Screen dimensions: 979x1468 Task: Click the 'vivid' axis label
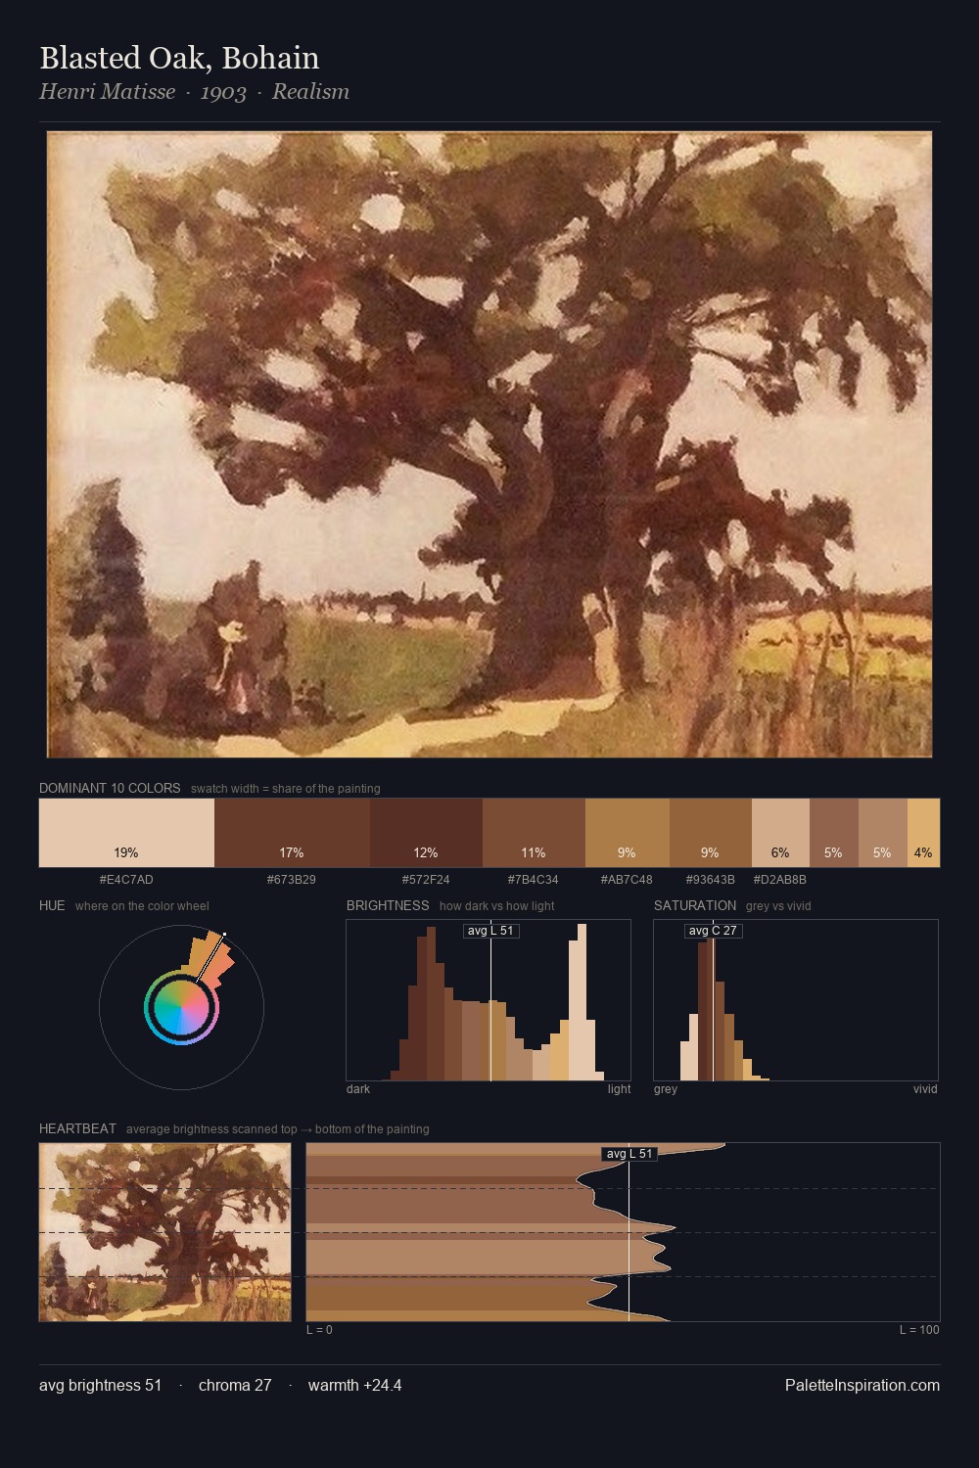(925, 1088)
